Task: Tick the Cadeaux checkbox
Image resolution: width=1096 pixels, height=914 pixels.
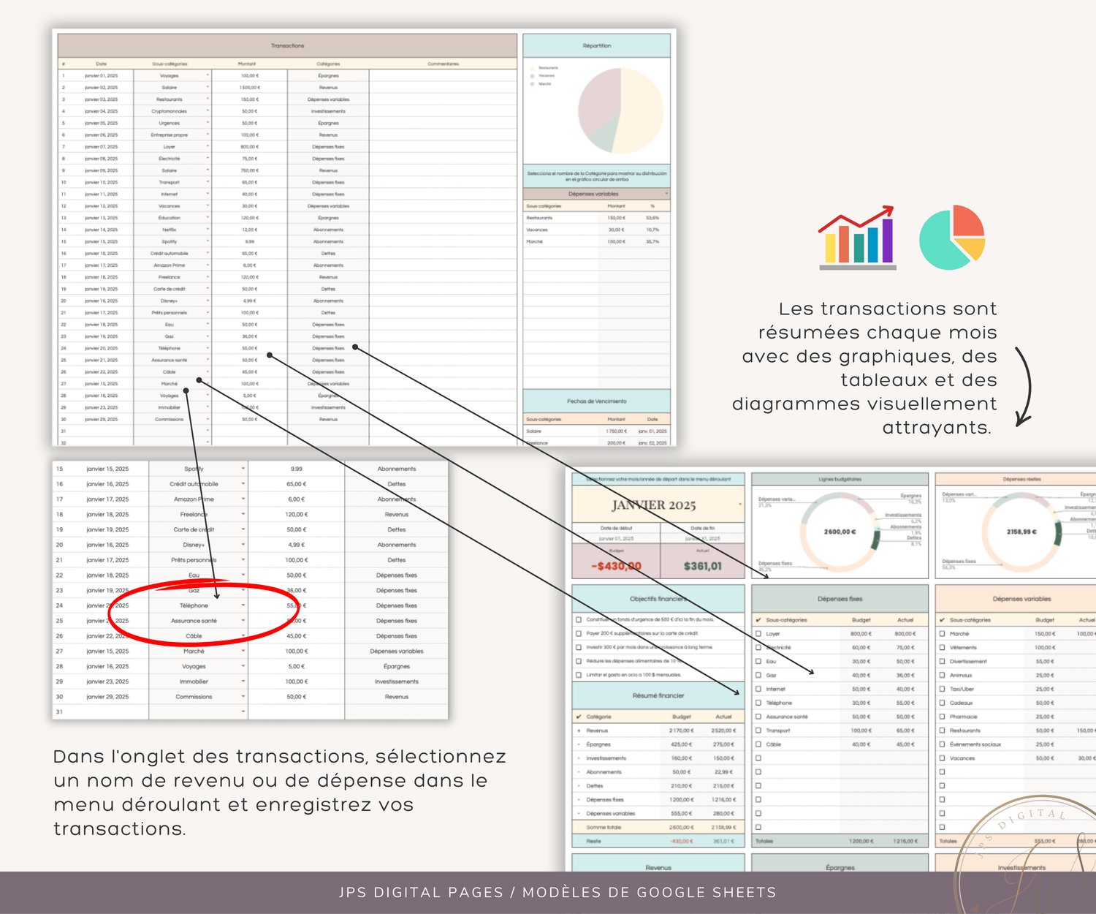Action: (x=943, y=703)
